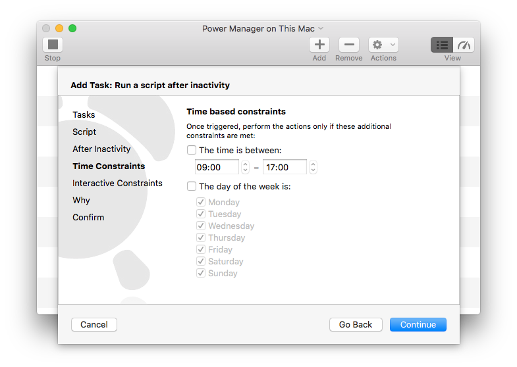This screenshot has height=367, width=517.
Task: Click the Go Back button
Action: click(356, 324)
